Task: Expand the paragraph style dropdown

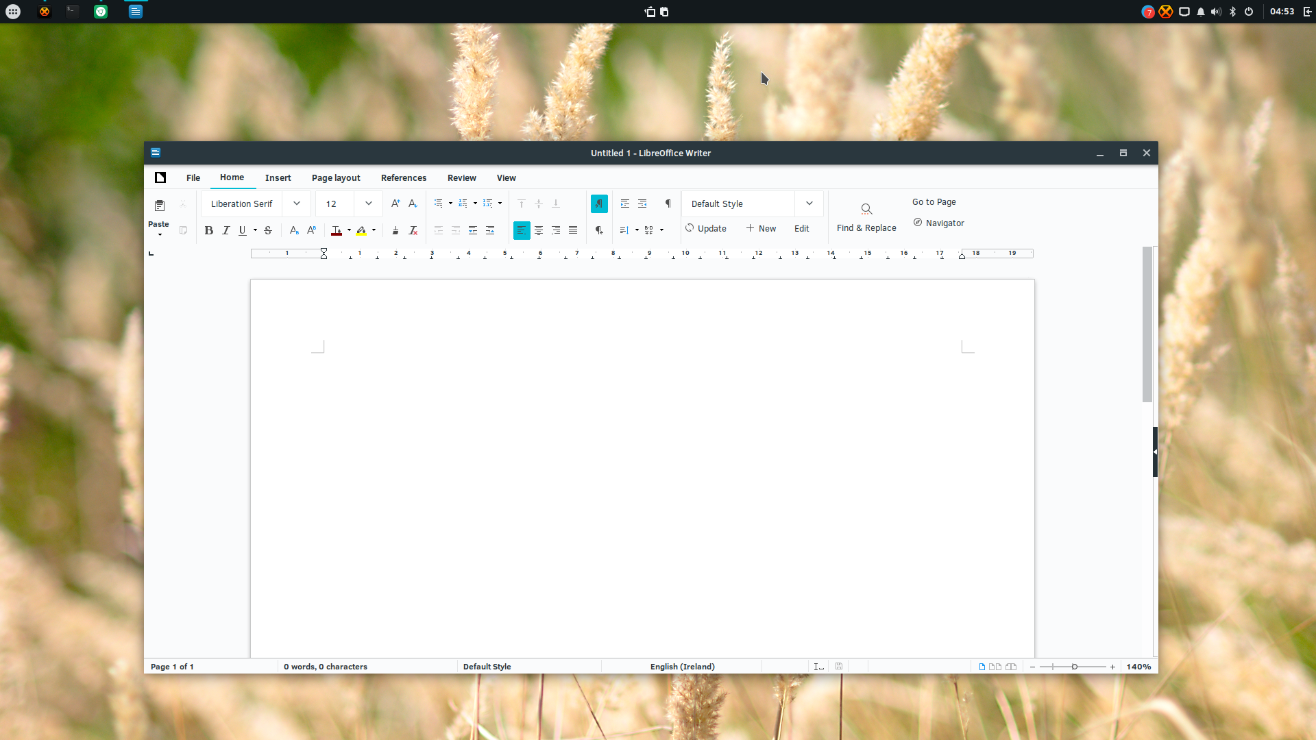Action: (x=809, y=203)
